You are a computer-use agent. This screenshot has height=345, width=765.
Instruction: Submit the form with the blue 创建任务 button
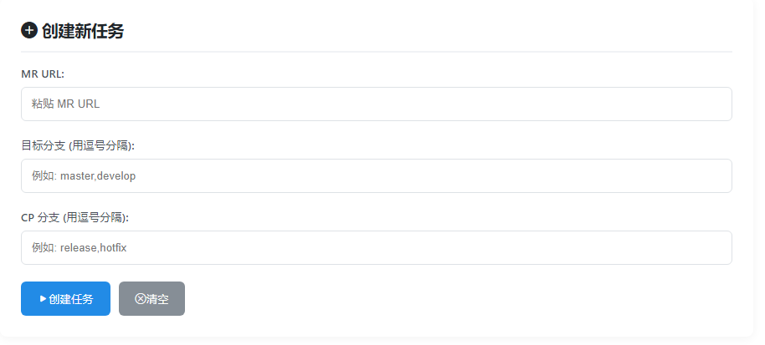click(x=65, y=299)
